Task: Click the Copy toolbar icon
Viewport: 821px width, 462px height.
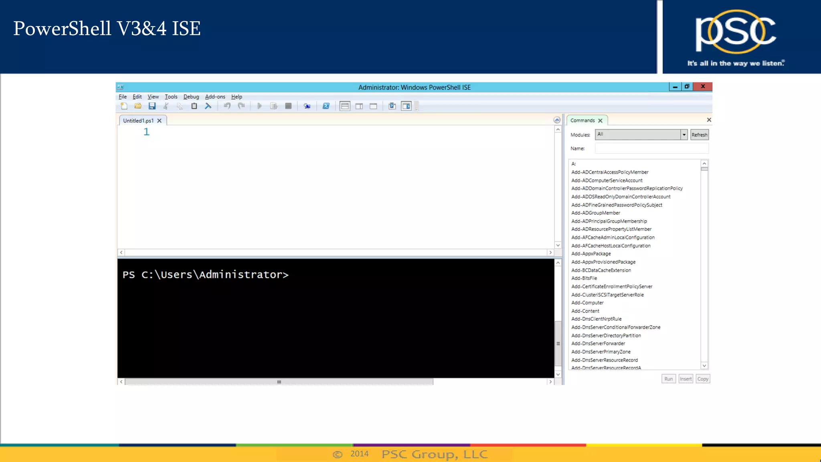Action: (180, 106)
